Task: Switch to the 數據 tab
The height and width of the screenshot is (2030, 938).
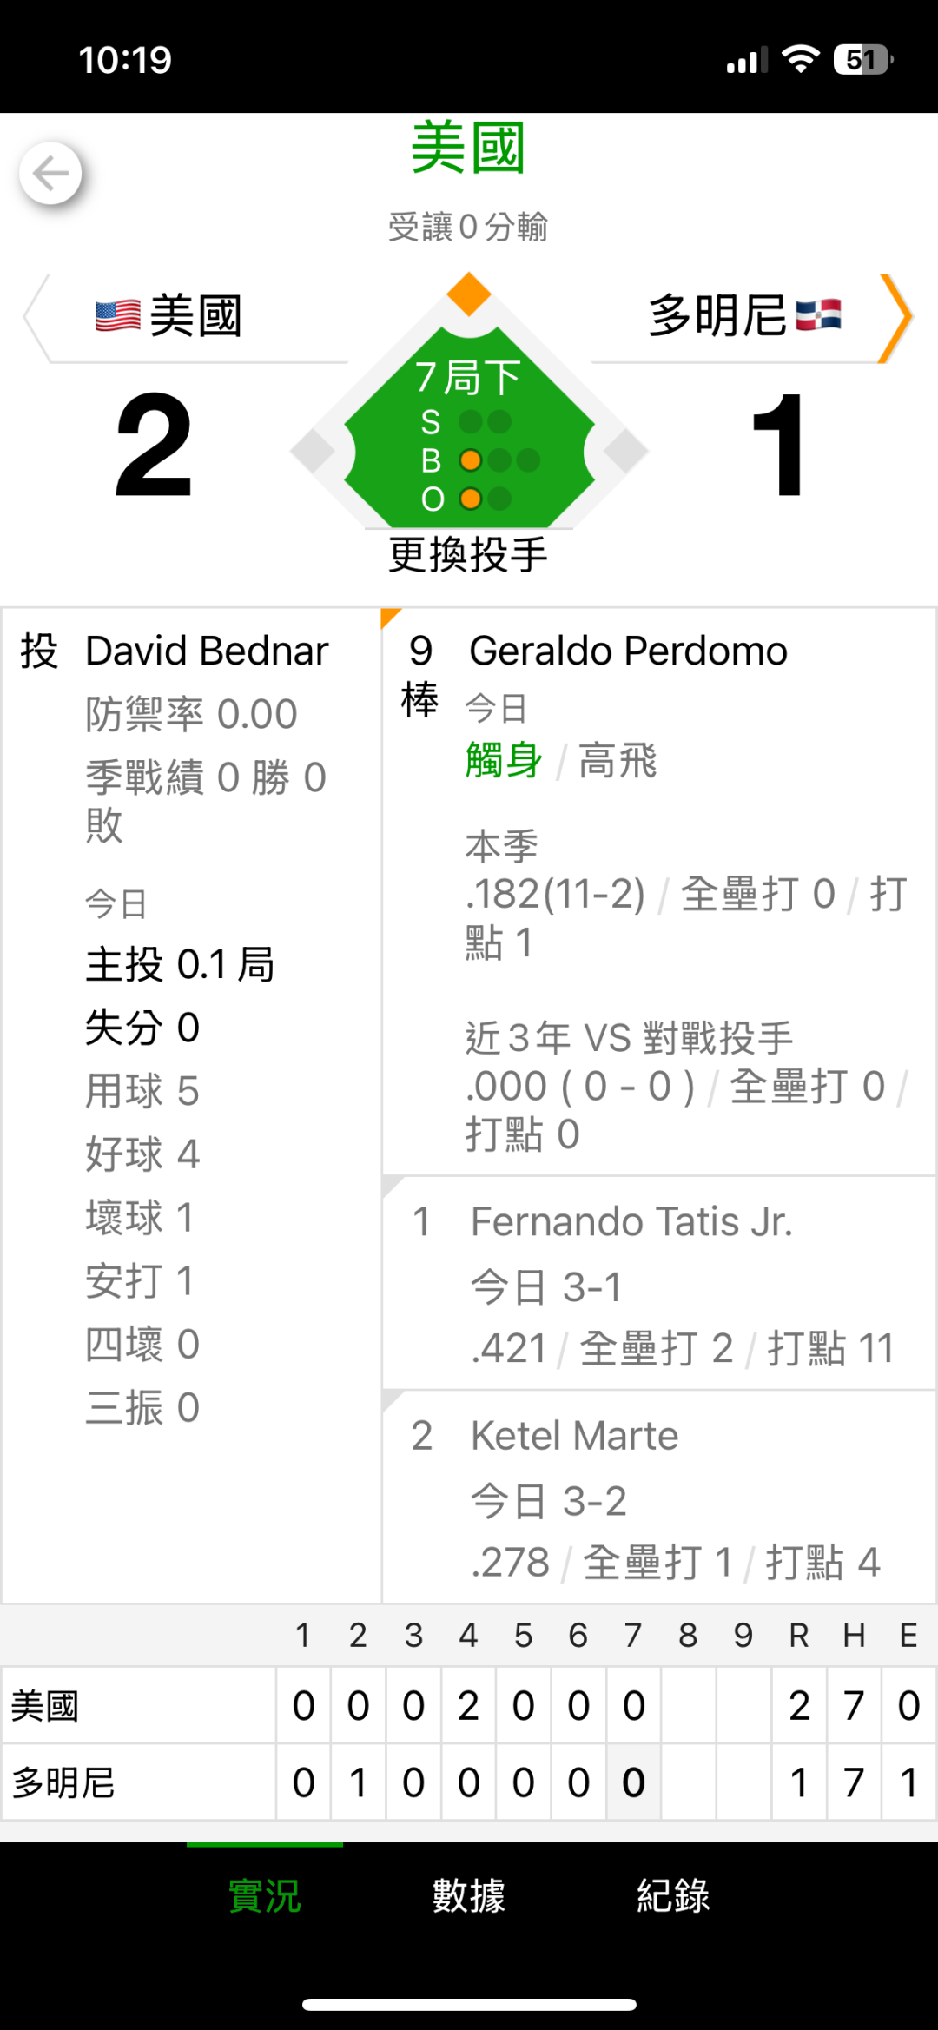Action: coord(469,1895)
